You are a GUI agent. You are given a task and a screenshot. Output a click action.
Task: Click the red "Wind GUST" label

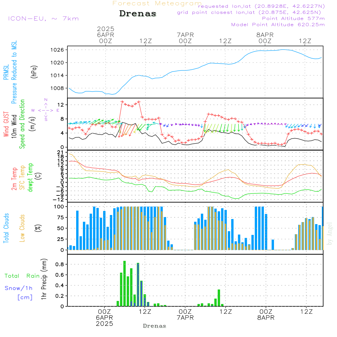pyautogui.click(x=6, y=124)
